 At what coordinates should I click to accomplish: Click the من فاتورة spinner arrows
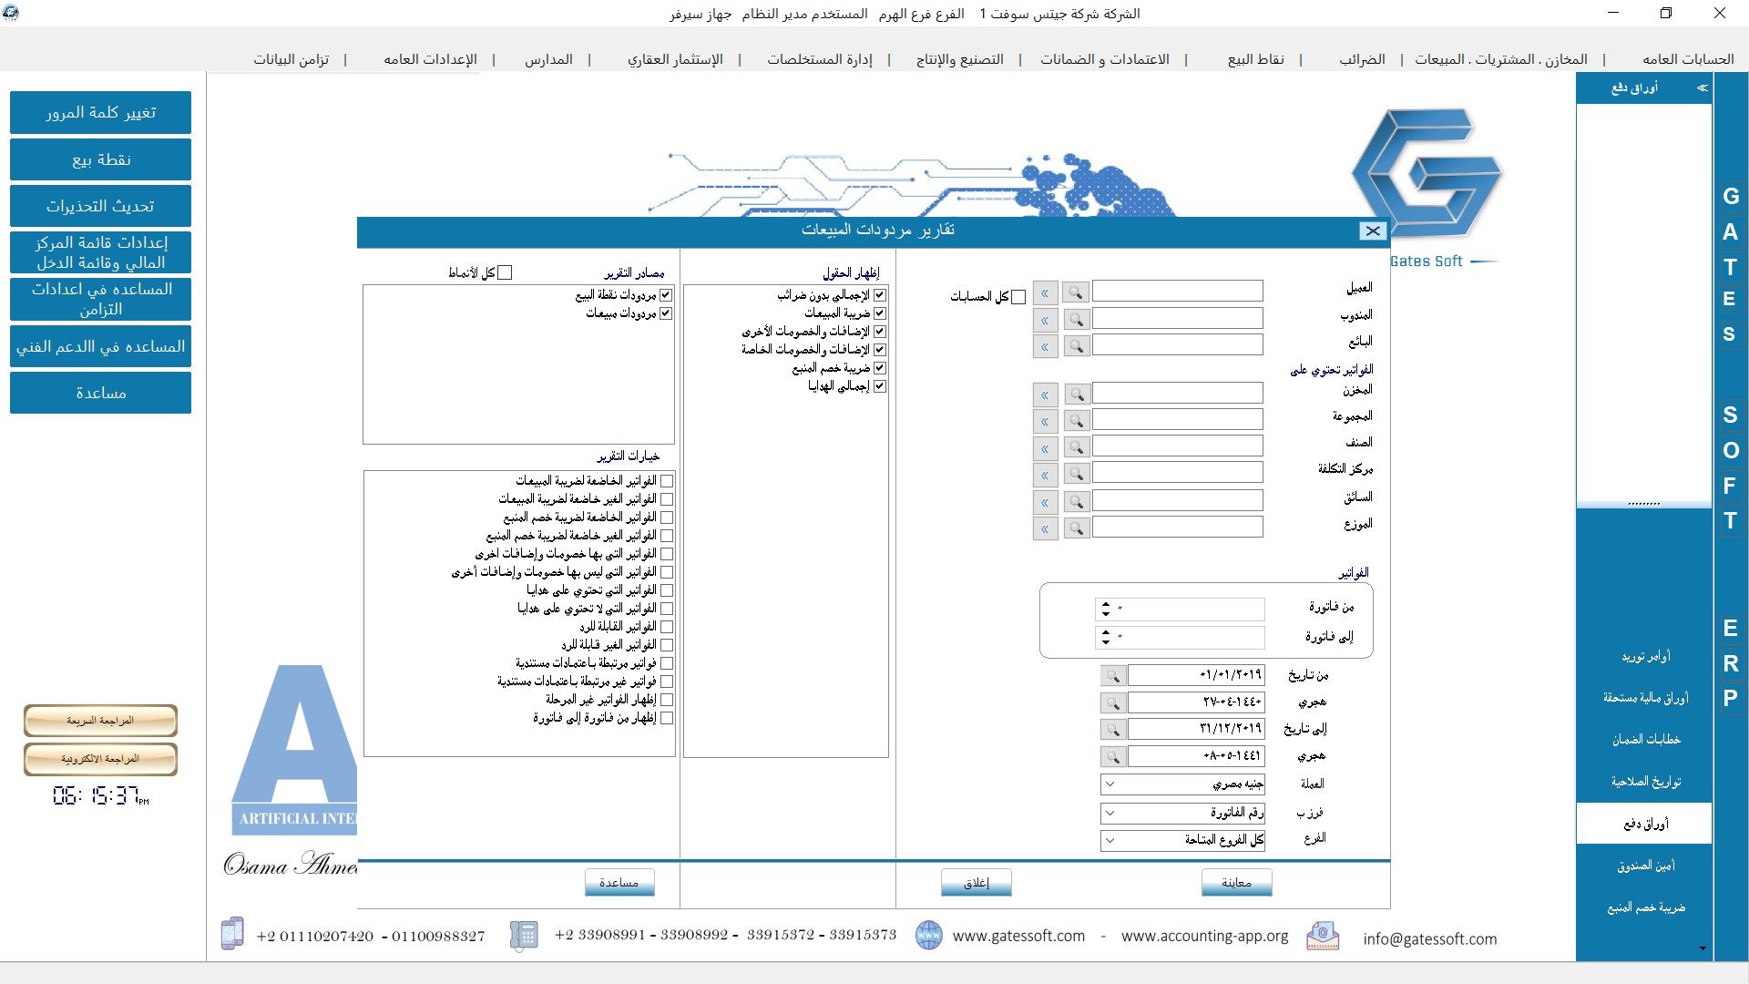pos(1106,609)
